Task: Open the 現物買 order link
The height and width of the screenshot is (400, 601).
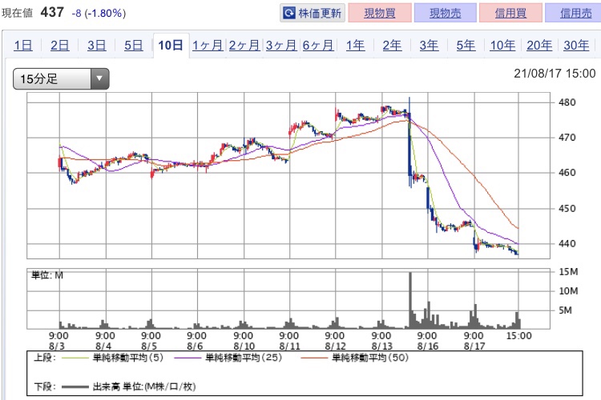Action: (x=380, y=14)
